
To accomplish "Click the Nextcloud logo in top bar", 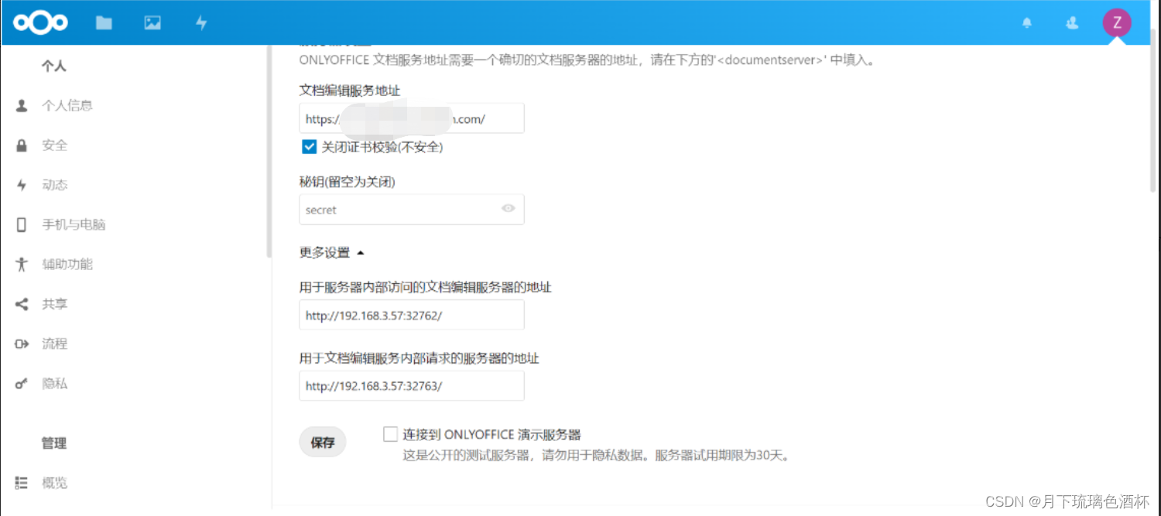I will (40, 22).
